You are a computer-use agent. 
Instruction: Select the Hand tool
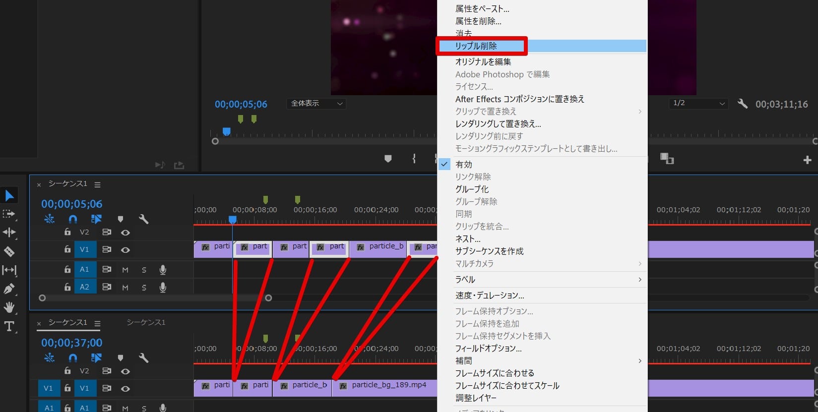click(9, 307)
